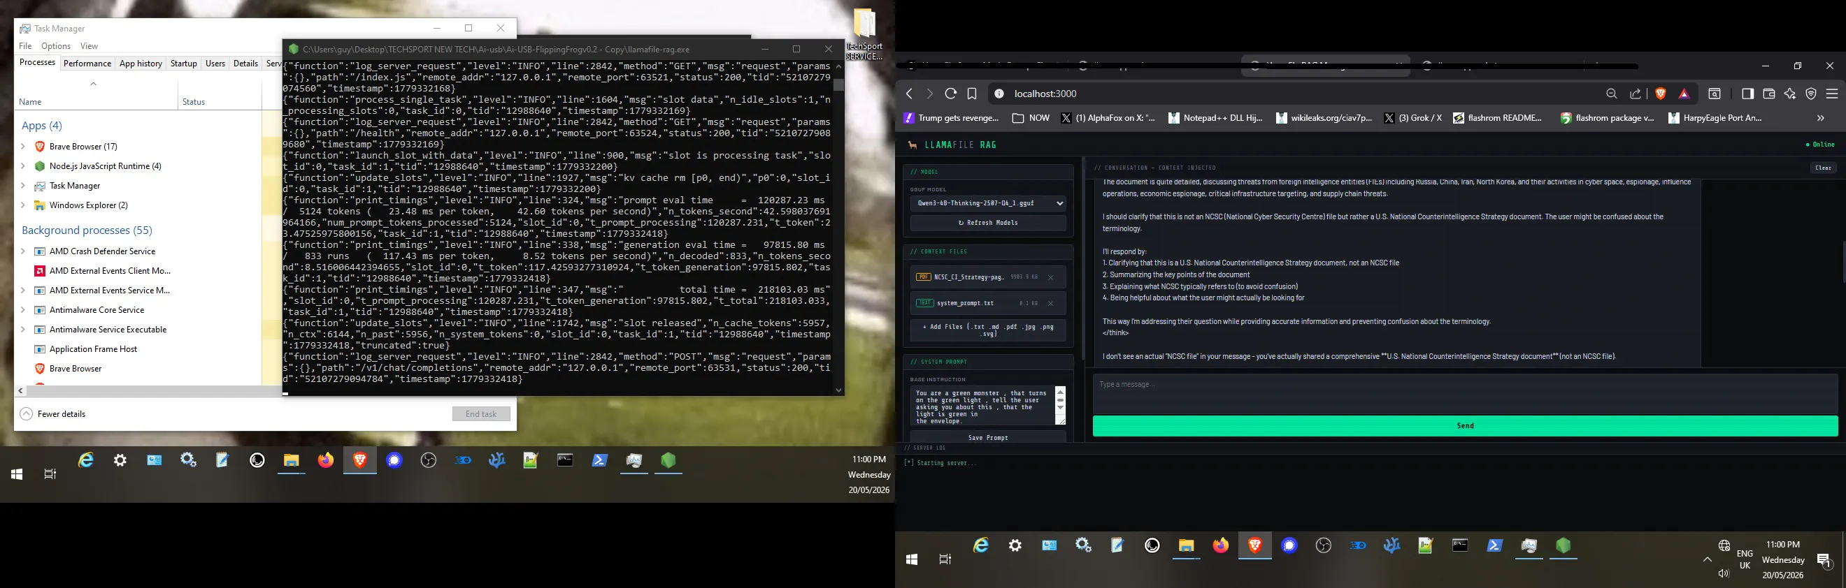Clear the conversation
This screenshot has height=588, width=1846.
(x=1823, y=168)
